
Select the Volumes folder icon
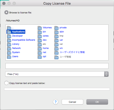[x=40, y=28]
